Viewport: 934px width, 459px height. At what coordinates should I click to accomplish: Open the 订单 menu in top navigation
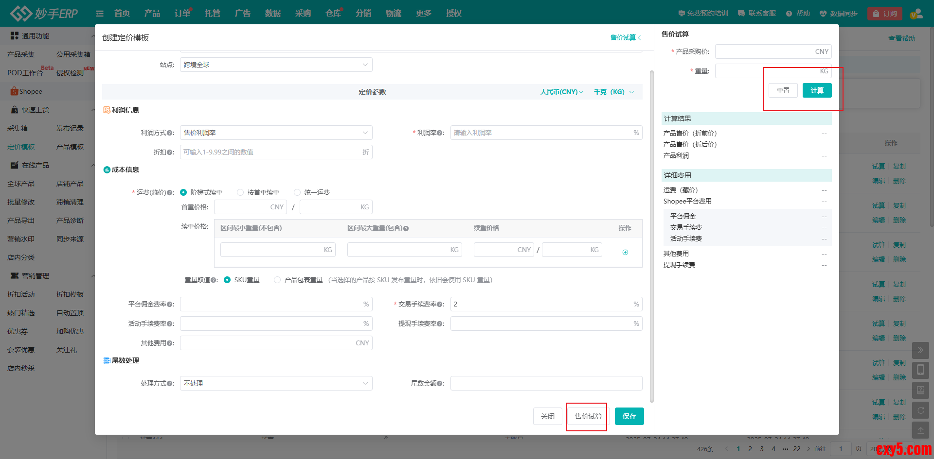point(182,14)
